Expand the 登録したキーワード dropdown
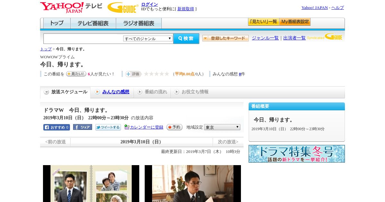This screenshot has width=385, height=202. (x=226, y=38)
